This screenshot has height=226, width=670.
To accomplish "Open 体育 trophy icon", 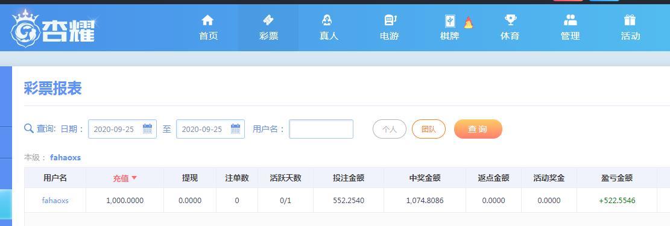I will tap(510, 20).
